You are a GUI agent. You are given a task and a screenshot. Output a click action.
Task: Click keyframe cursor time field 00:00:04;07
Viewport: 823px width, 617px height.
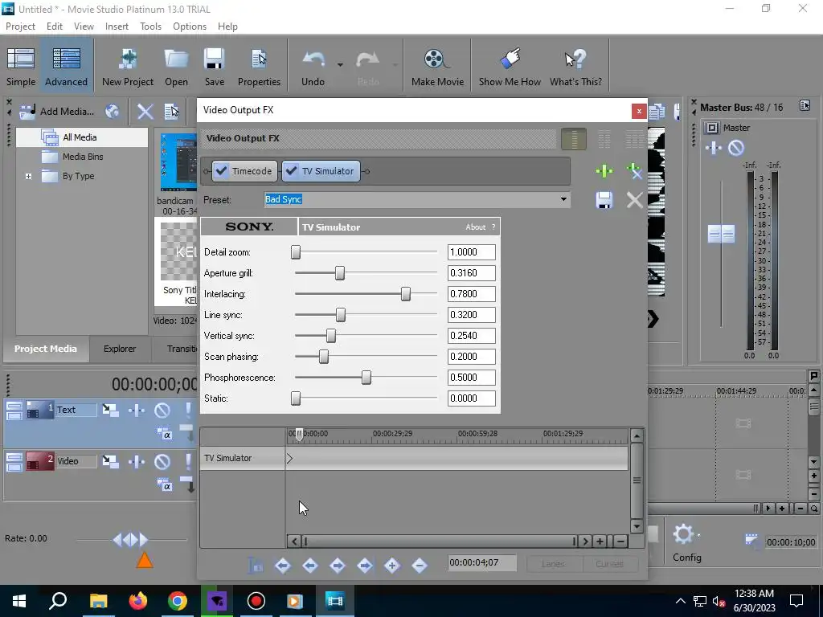(482, 563)
